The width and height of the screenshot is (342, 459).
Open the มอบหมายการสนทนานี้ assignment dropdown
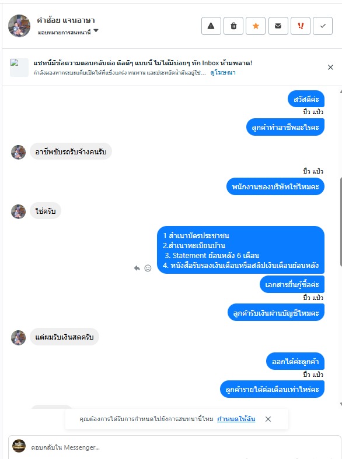click(68, 32)
